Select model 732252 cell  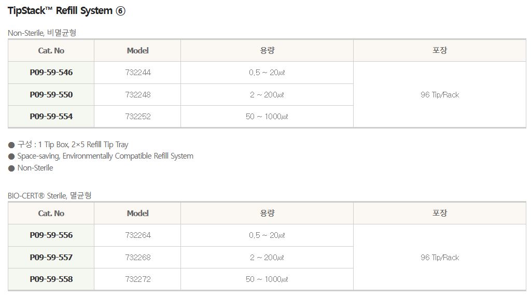[x=138, y=117]
